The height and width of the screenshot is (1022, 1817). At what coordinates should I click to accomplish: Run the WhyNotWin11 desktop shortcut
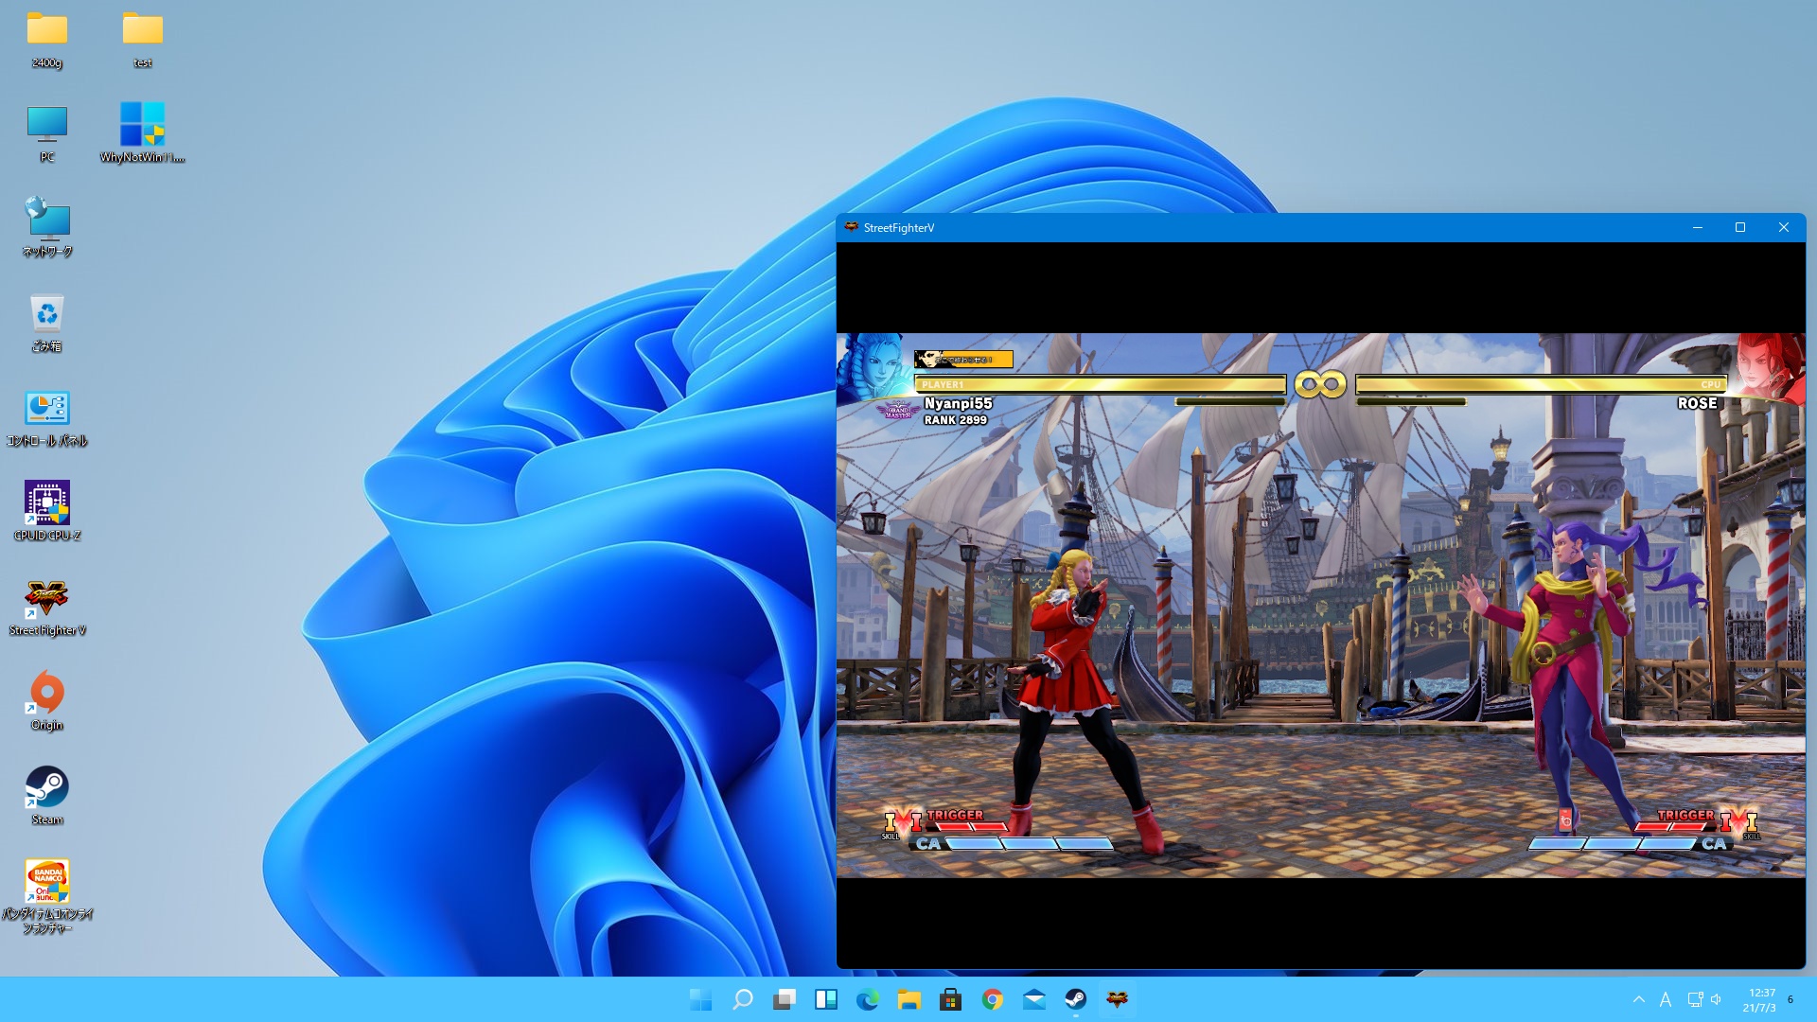pyautogui.click(x=143, y=125)
